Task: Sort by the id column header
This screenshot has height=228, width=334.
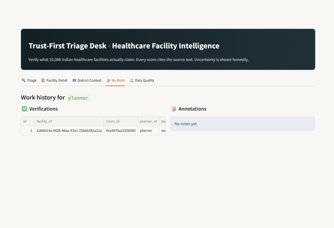Action: click(x=28, y=121)
